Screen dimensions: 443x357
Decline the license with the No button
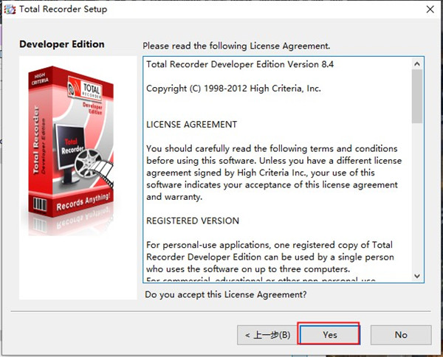pos(401,335)
